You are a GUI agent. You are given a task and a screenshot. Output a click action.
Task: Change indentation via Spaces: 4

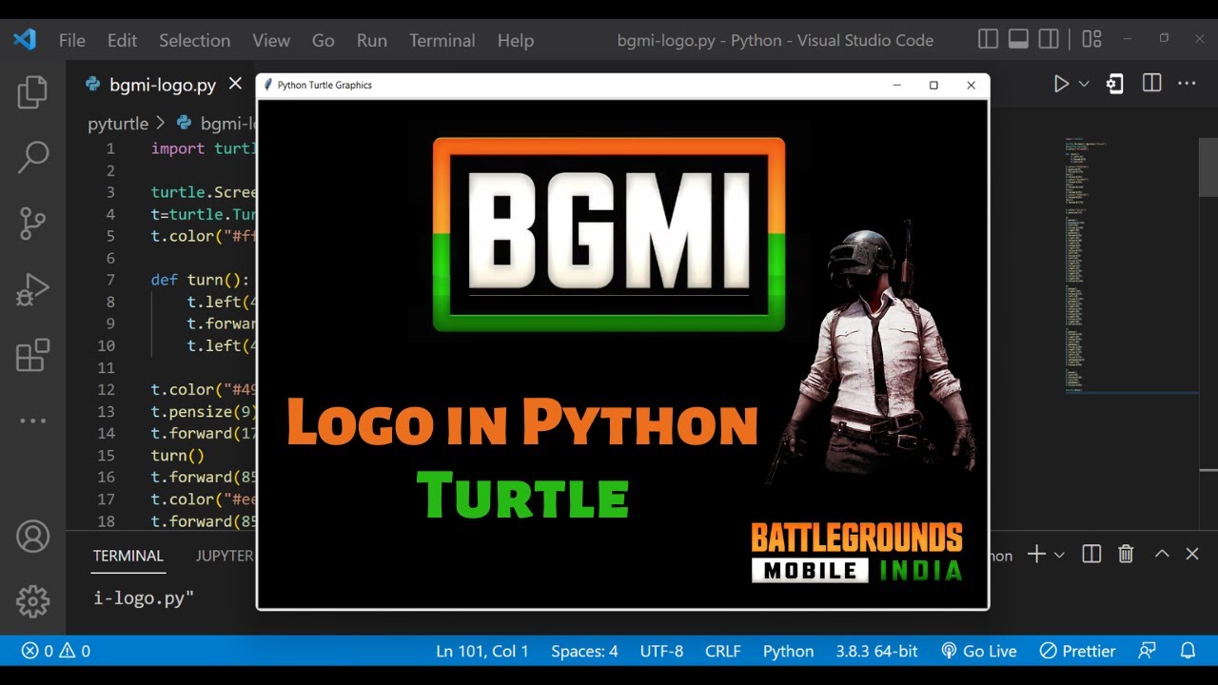point(584,651)
